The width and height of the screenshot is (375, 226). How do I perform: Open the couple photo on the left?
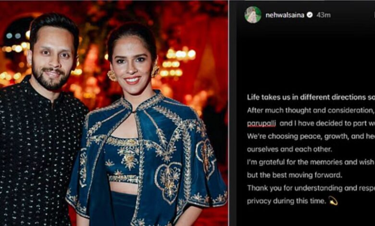[x=114, y=113]
